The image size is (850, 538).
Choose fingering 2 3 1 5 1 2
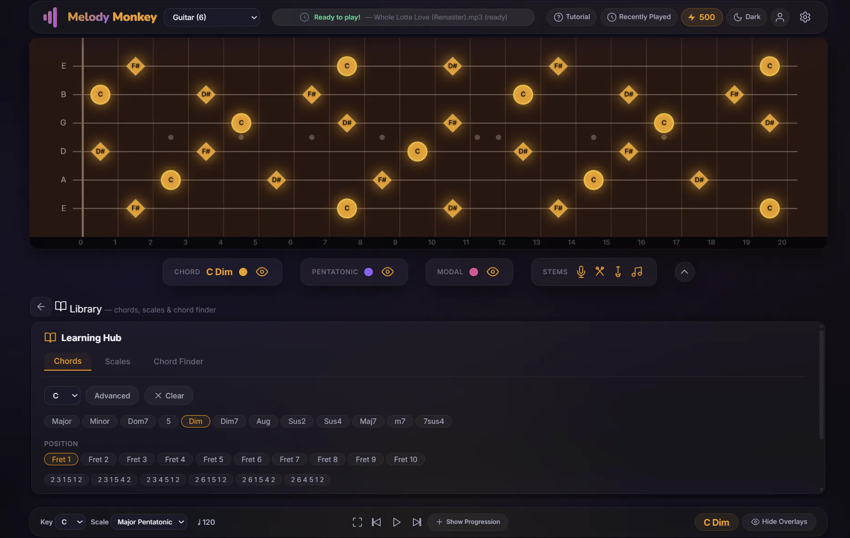(x=66, y=480)
